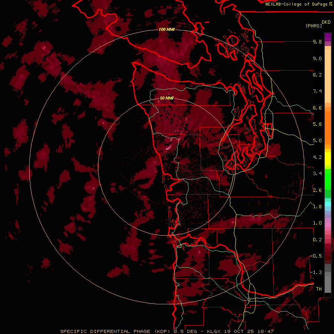The image size is (334, 334).
Task: Select the 5.0 scale value
Action: [x=317, y=141]
